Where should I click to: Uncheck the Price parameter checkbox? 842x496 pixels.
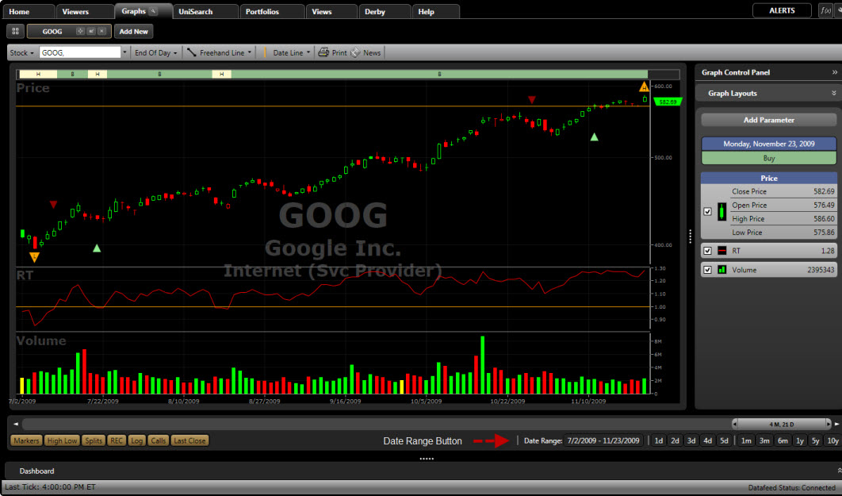(707, 212)
